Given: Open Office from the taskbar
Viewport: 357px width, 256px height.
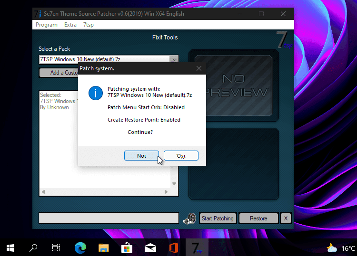Looking at the screenshot, I should tap(173, 248).
